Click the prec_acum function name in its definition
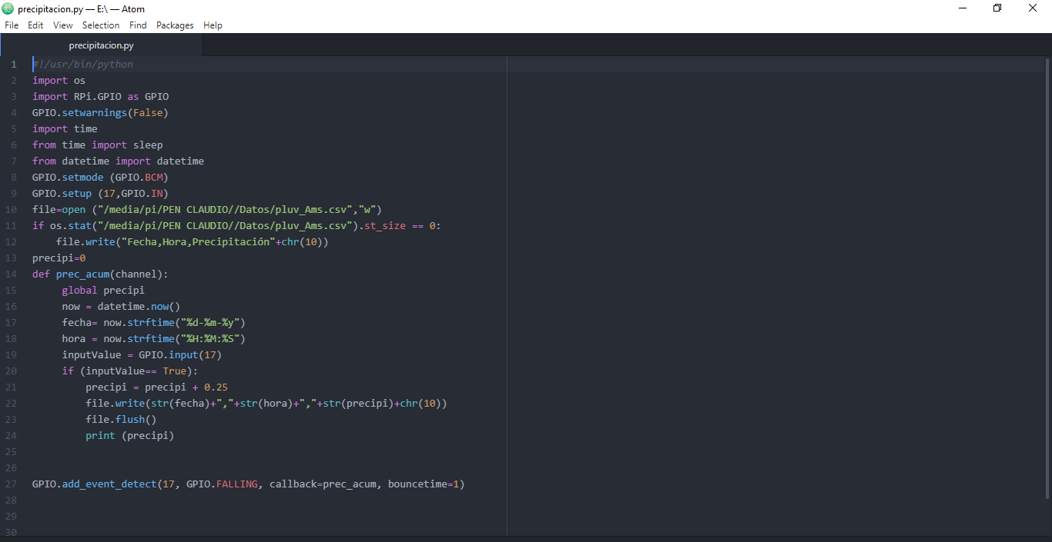1052x542 pixels. tap(82, 274)
